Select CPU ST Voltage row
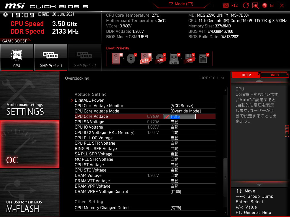Screen dimensions: 290x217 [145, 165]
